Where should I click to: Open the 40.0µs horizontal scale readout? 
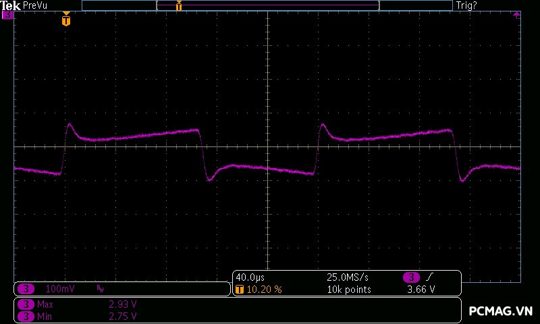[x=250, y=277]
